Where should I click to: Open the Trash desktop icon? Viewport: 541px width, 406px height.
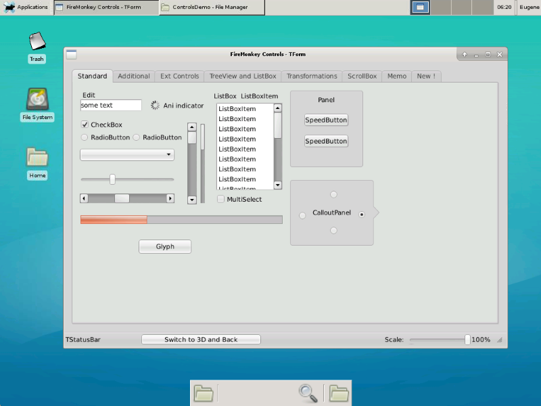pyautogui.click(x=37, y=41)
